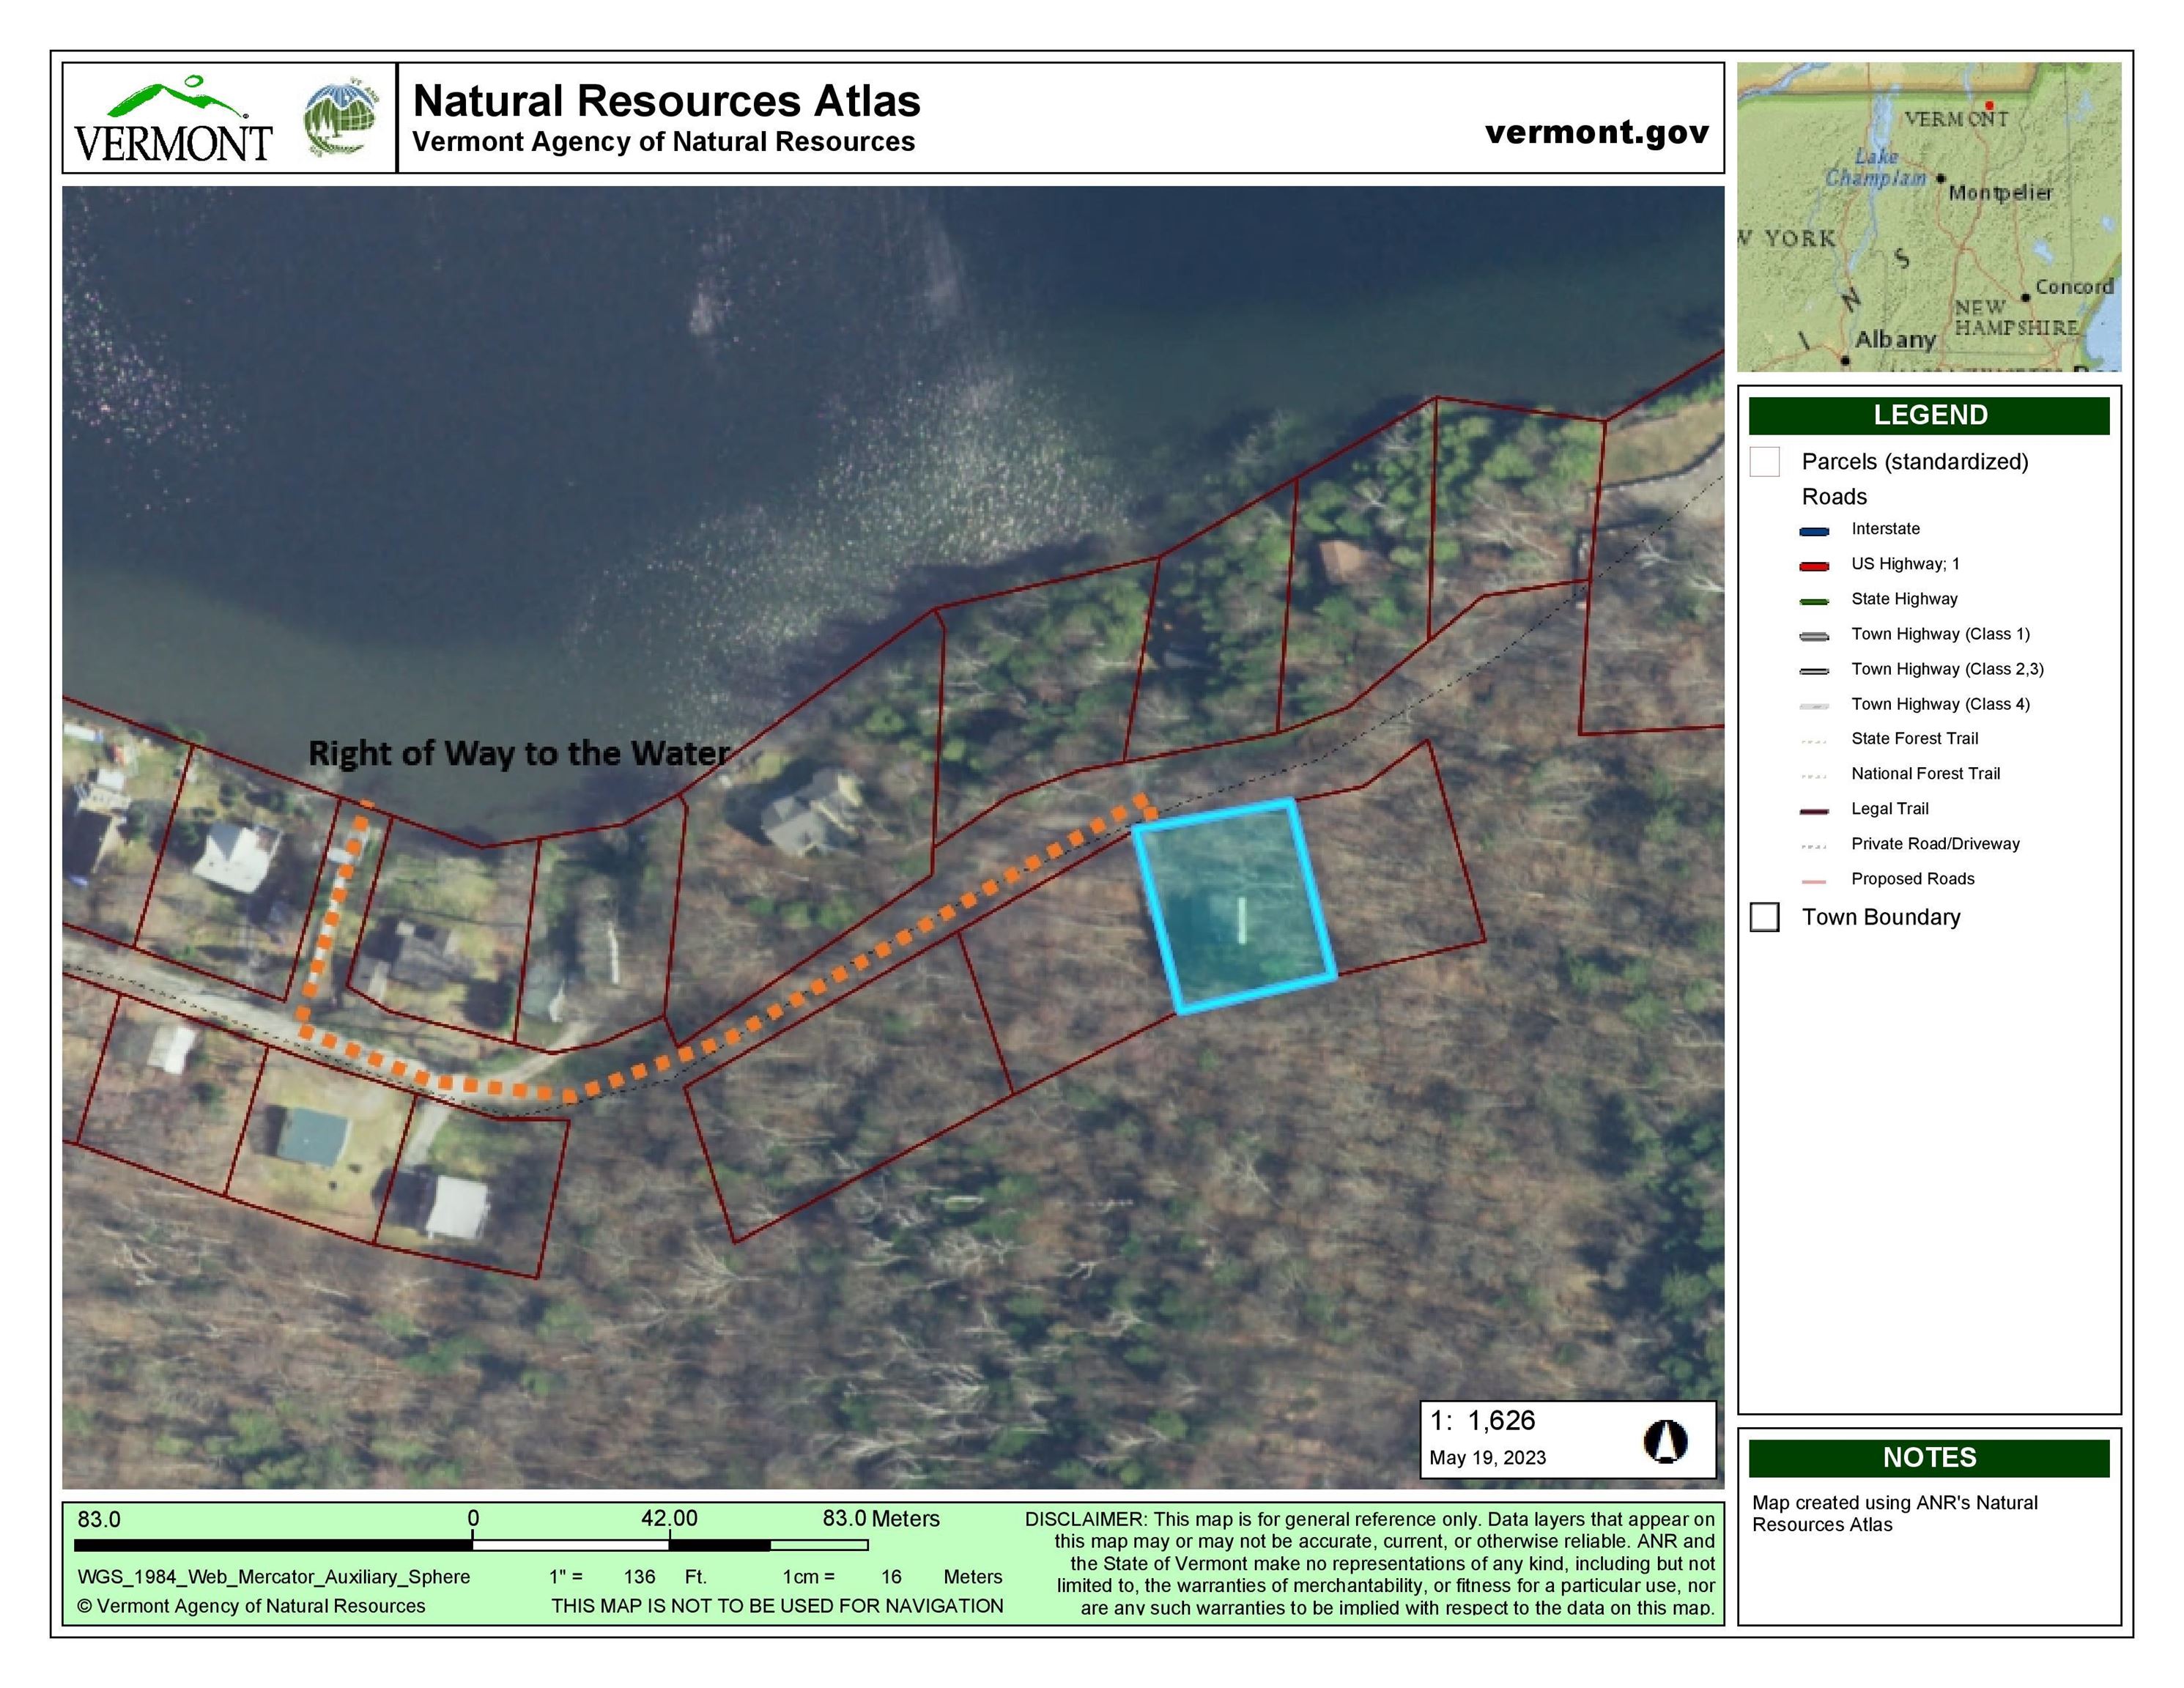
Task: Click the US Highway red legend symbol
Action: [x=1814, y=565]
